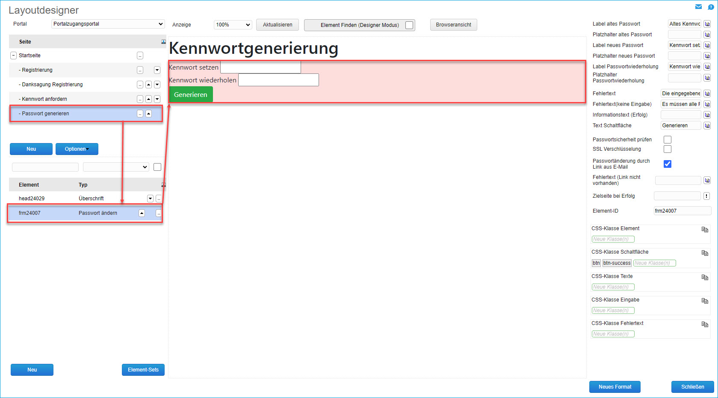
Task: Click Neu button at bottom of element list
Action: (32, 370)
